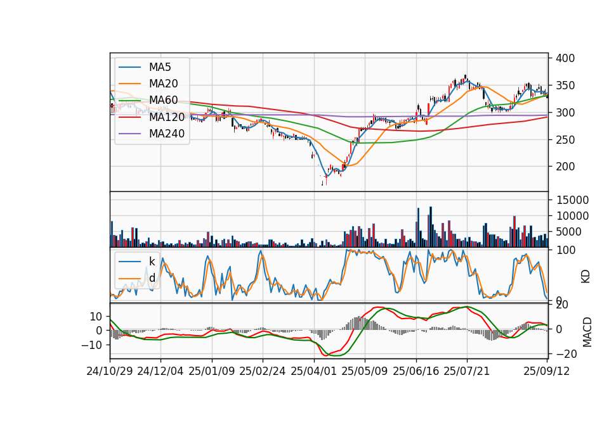Click the 10 label on left MACD axis
Screen dimensions: 609x437
point(96,317)
